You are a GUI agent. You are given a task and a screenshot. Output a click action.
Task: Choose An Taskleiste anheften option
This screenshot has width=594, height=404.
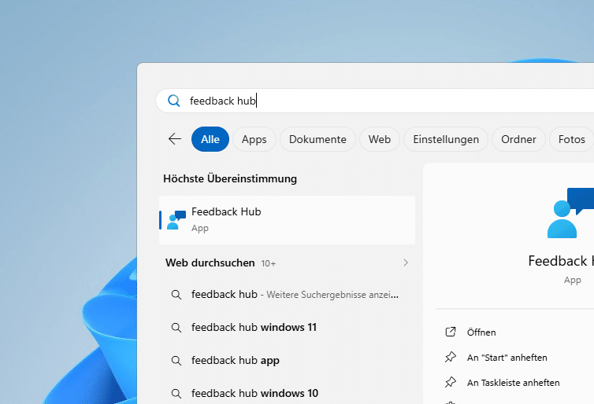tap(514, 383)
